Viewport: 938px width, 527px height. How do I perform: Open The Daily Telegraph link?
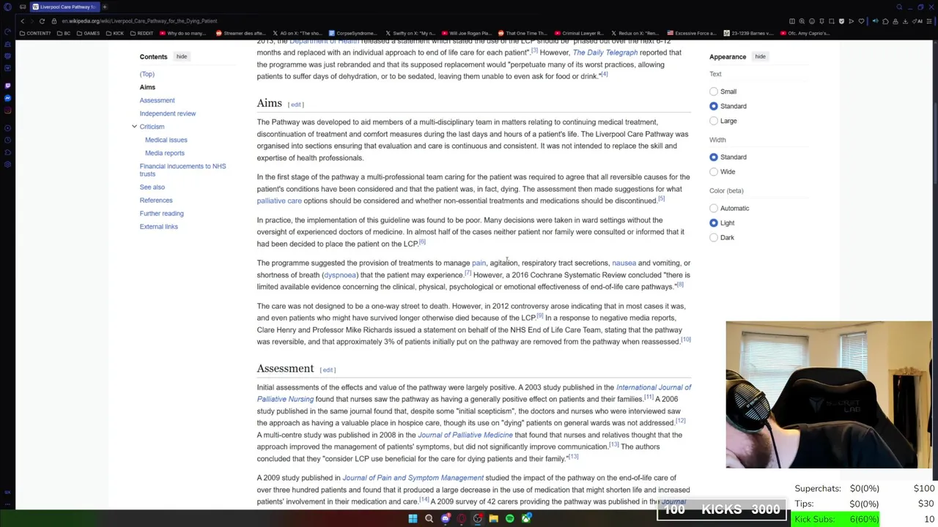pos(605,53)
